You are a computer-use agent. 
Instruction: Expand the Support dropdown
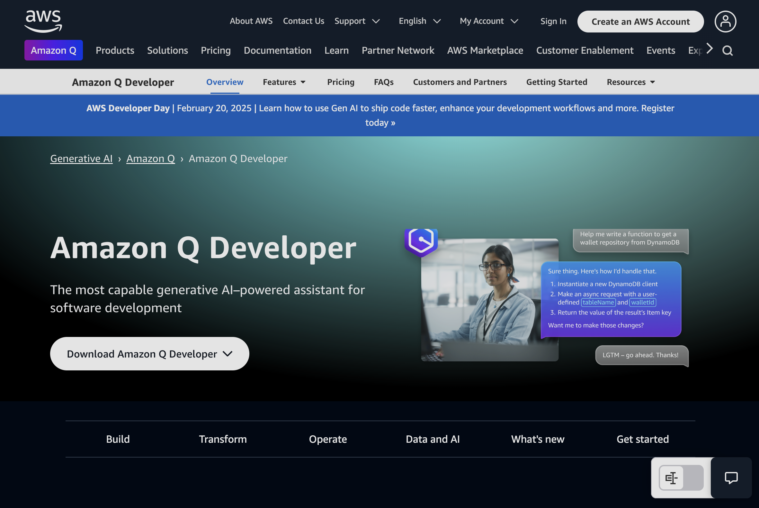(357, 21)
